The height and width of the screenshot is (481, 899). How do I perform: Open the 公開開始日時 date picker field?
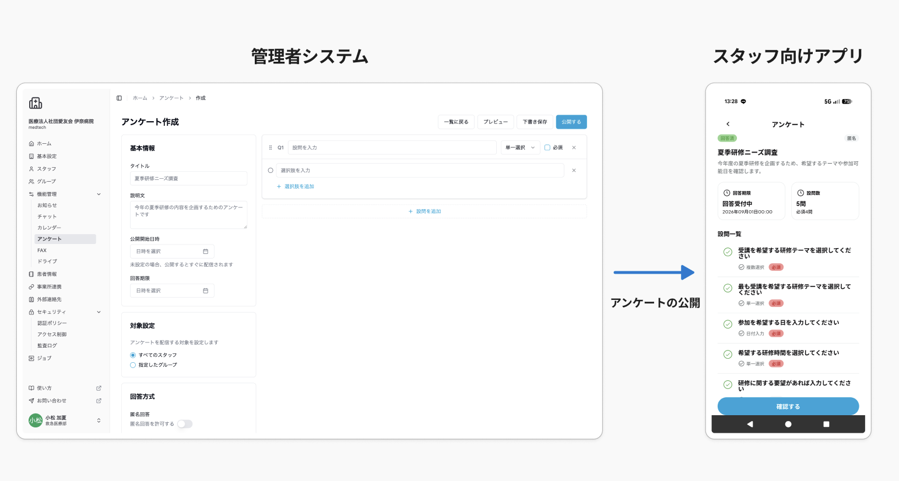coord(172,252)
